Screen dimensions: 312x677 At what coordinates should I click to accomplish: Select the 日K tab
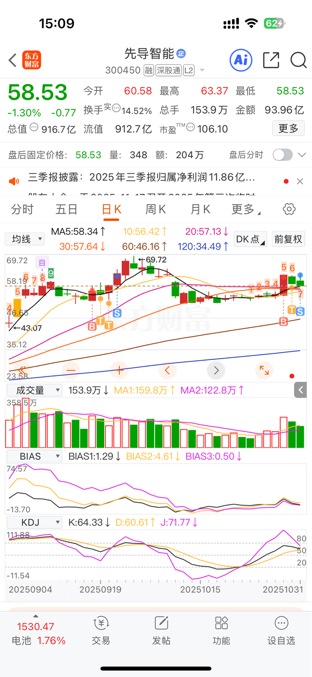click(x=111, y=209)
